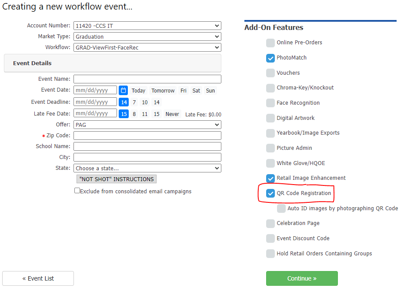The width and height of the screenshot is (414, 291).
Task: Enable the Face Recognition add-on
Action: (x=270, y=103)
